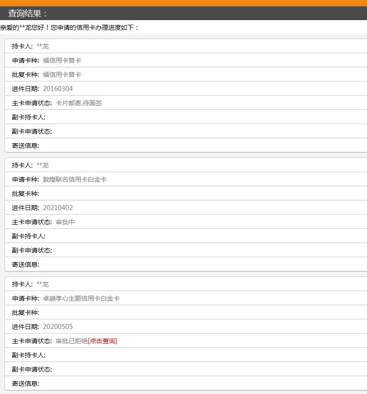Click the date value 20160304
Viewport: 367px width, 394px height.
point(58,89)
